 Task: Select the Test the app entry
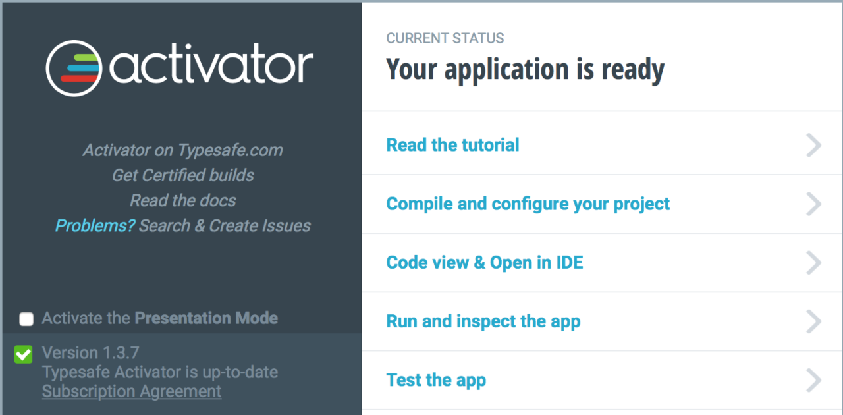point(436,380)
